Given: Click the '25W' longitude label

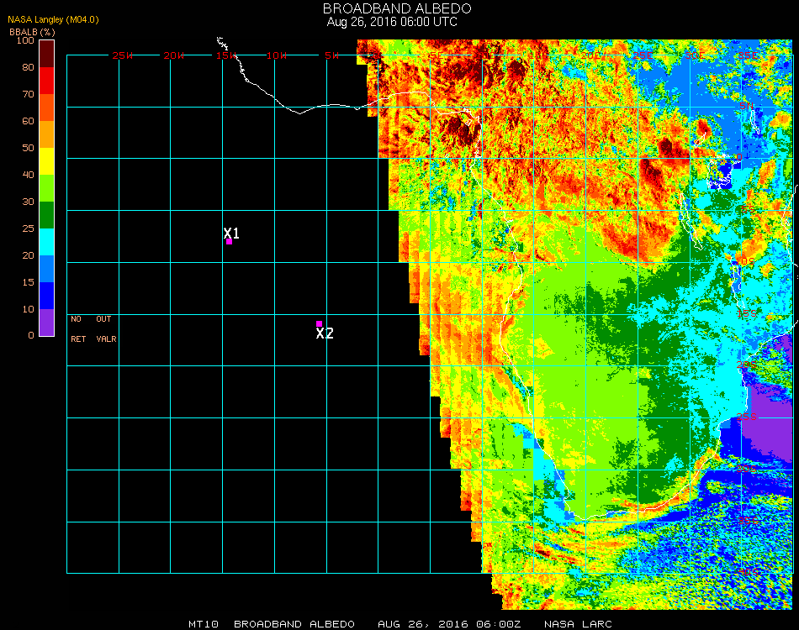Looking at the screenshot, I should [x=122, y=55].
